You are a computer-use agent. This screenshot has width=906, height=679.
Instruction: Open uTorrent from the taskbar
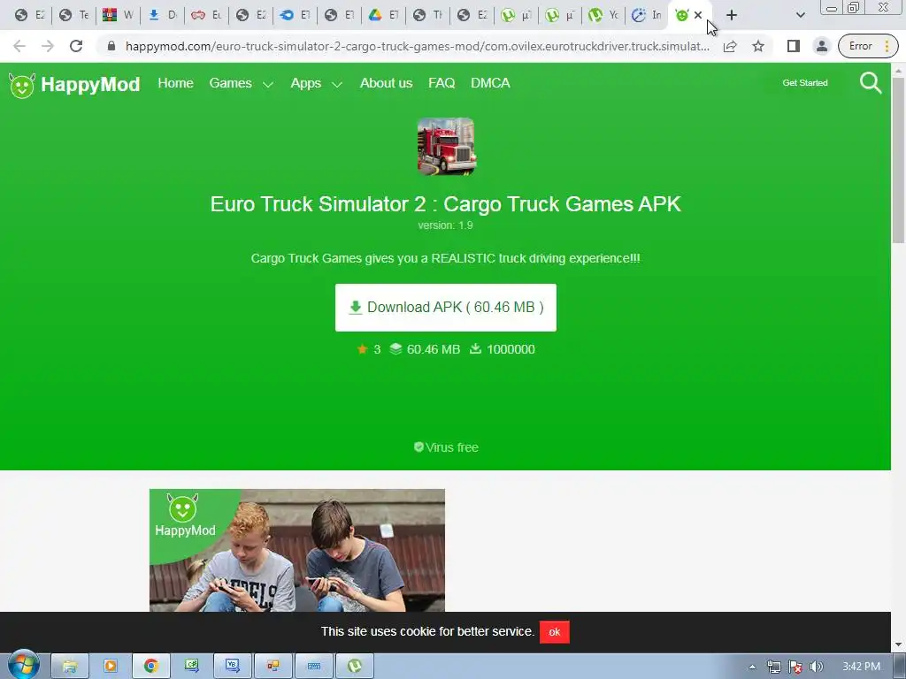point(355,667)
